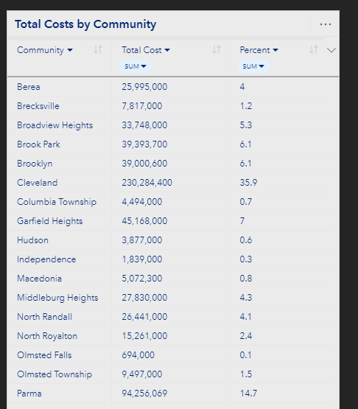Select the Olmsted Falls row
Viewport: 358px width, 409px height.
(x=170, y=355)
